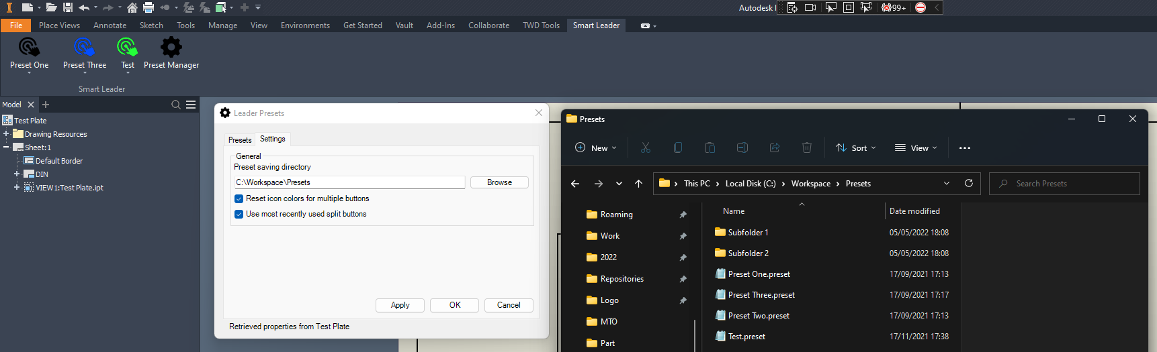Click the green Test preset icon
The height and width of the screenshot is (352, 1157).
tap(127, 48)
